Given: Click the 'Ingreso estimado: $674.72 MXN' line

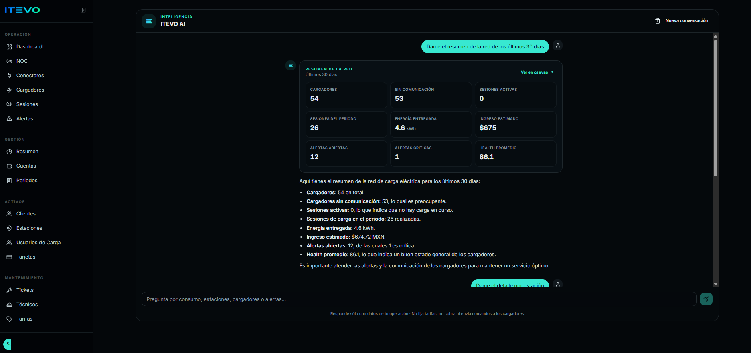Looking at the screenshot, I should (346, 237).
